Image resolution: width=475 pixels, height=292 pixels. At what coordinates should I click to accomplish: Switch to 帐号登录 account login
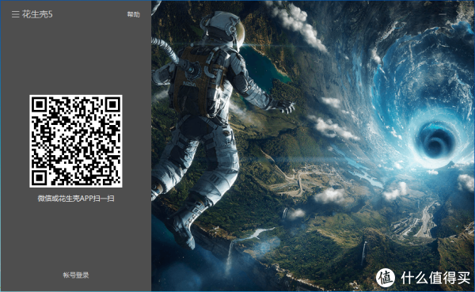[x=76, y=275]
